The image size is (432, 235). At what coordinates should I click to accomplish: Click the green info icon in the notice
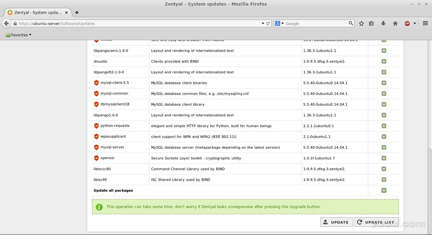(99, 207)
